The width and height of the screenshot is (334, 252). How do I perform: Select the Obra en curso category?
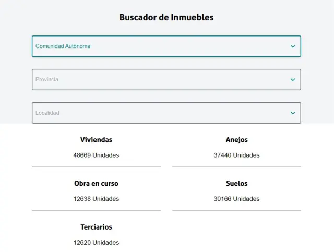tap(96, 184)
